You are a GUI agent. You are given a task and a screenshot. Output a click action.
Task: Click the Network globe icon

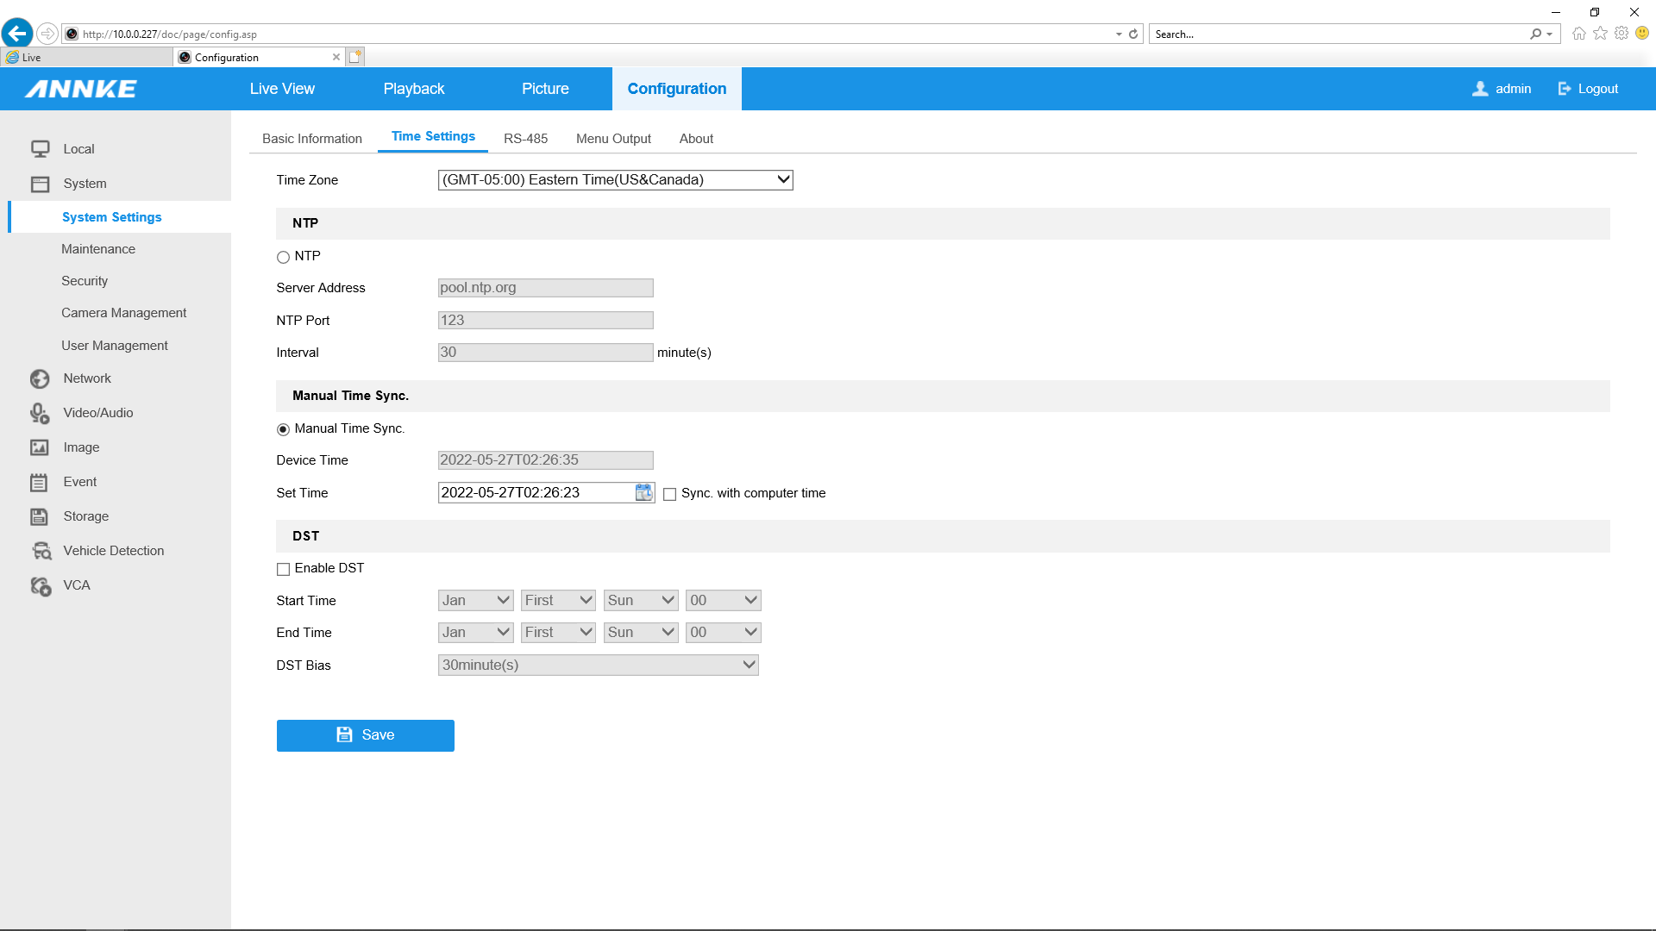coord(40,378)
